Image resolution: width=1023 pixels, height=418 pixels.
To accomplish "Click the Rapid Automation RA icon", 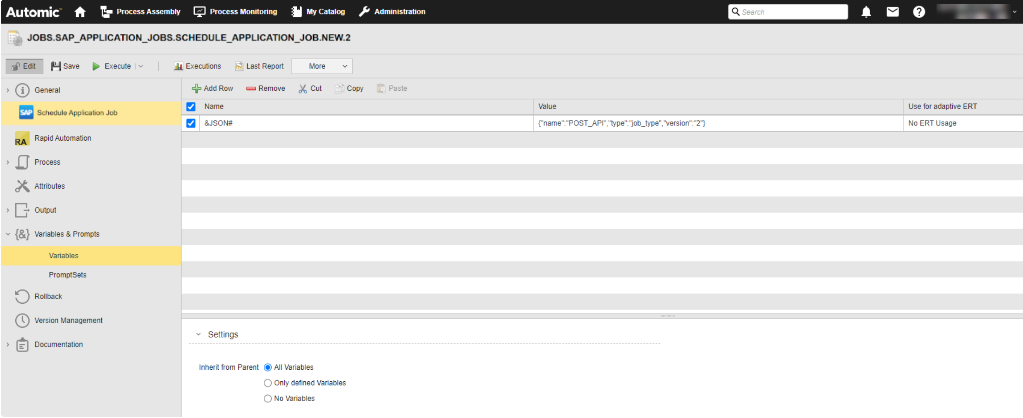I will [22, 138].
